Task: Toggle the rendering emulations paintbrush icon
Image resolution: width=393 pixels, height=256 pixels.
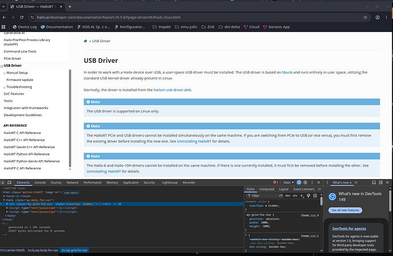Action: (309, 196)
